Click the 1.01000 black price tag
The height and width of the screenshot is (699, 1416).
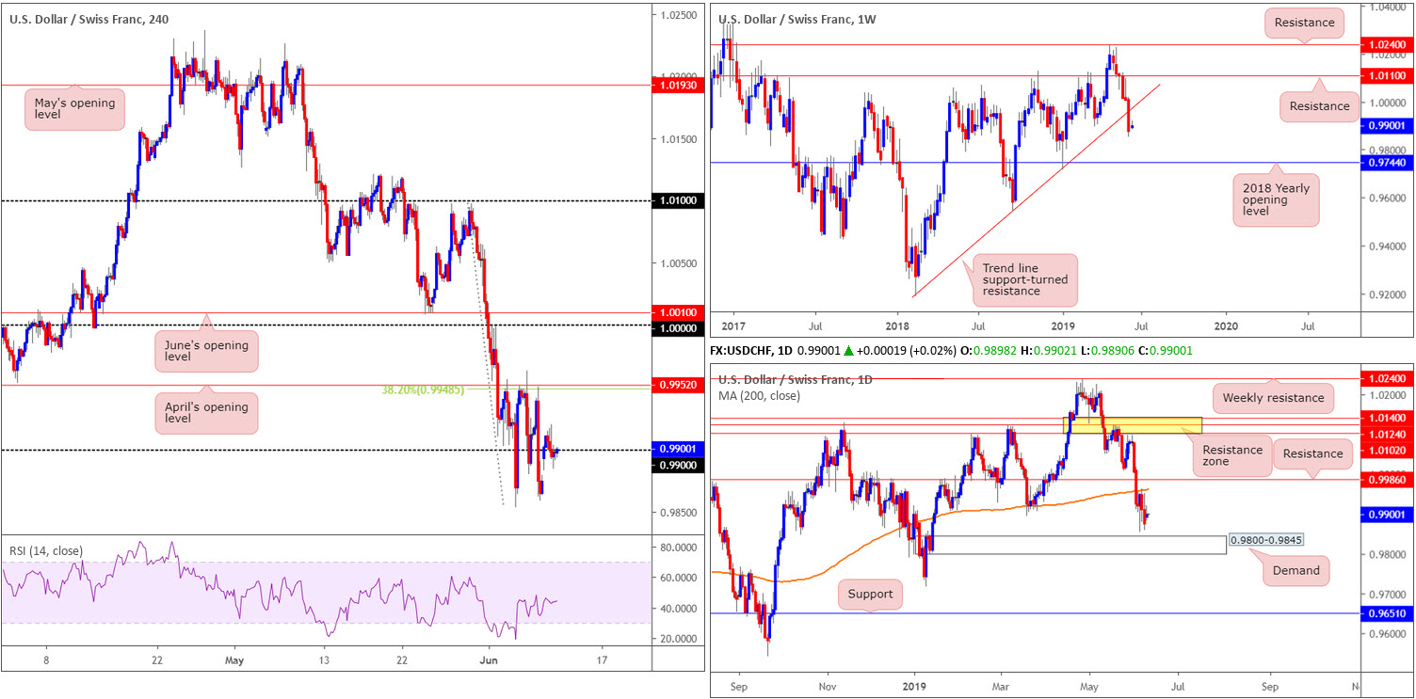click(678, 201)
